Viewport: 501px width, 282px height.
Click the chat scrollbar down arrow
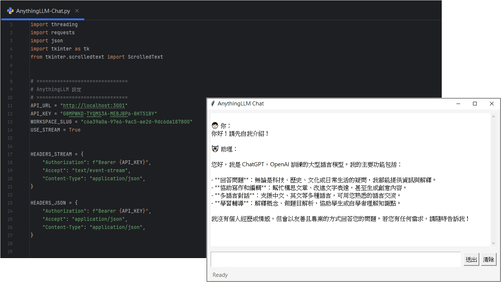click(494, 243)
